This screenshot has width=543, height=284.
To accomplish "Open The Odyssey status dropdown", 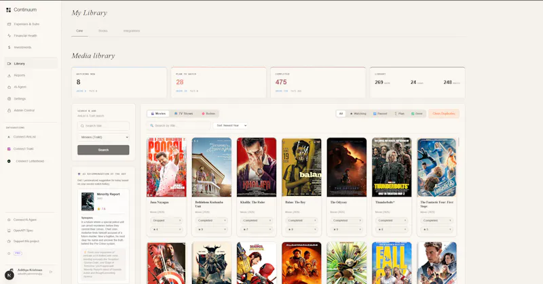I will [x=346, y=220].
